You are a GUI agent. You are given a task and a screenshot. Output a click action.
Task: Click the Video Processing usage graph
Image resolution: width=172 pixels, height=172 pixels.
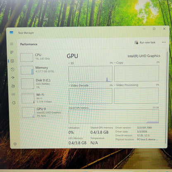[136, 96]
